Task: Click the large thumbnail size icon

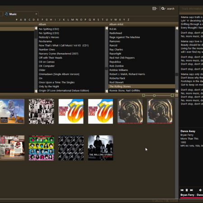Action: [172, 95]
